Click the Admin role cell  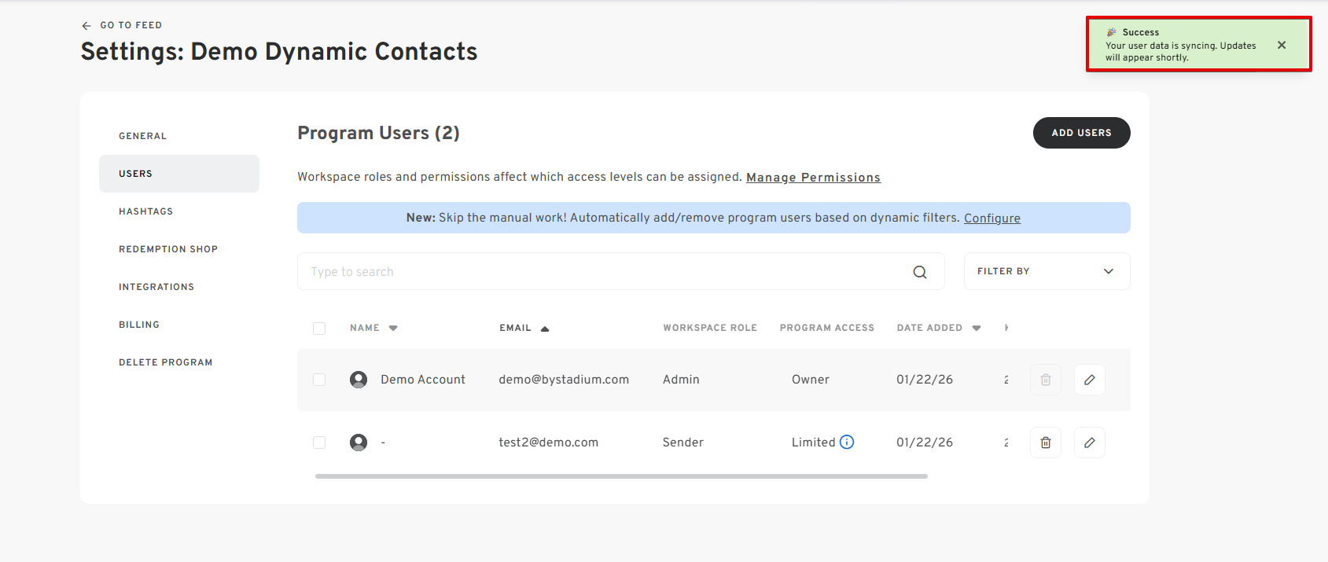(x=681, y=380)
